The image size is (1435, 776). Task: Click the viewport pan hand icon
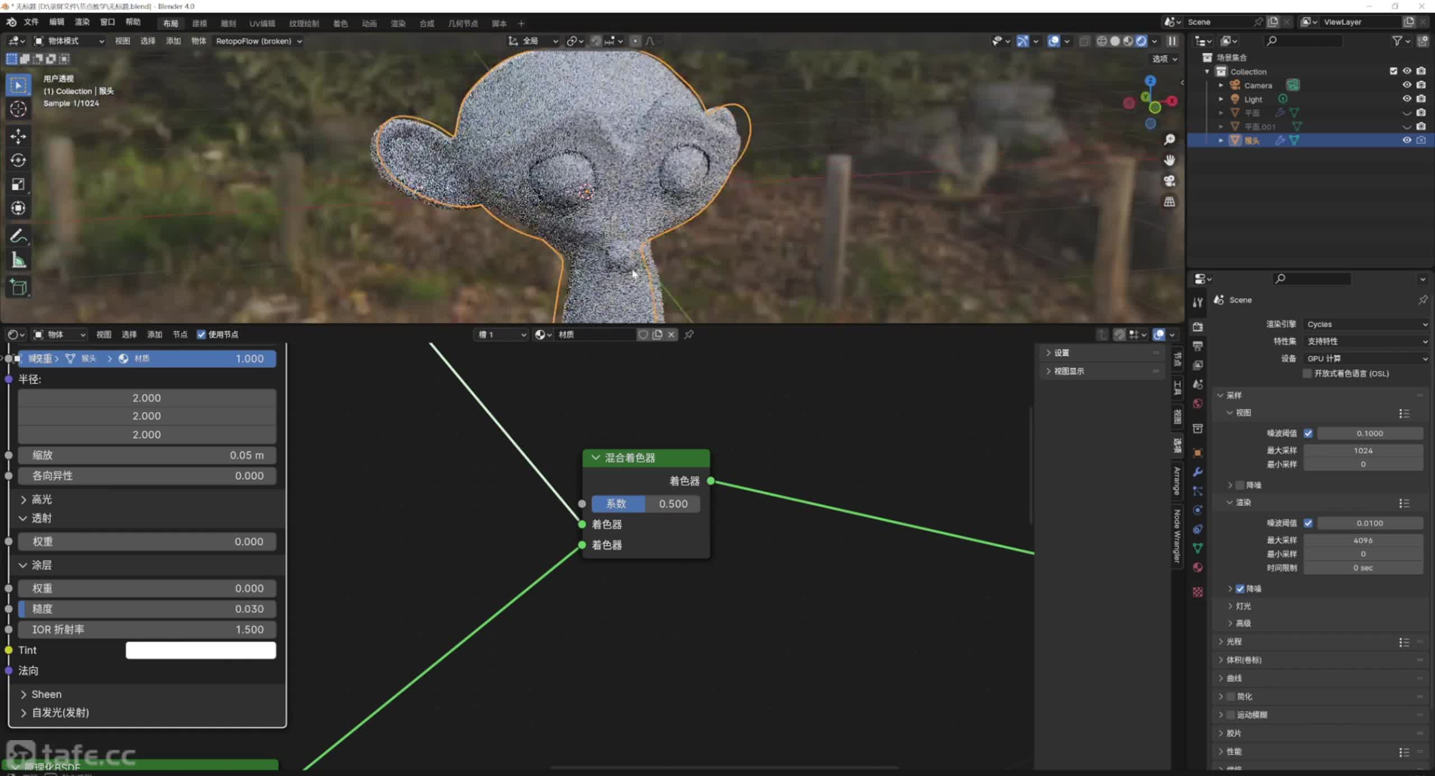pyautogui.click(x=1169, y=160)
